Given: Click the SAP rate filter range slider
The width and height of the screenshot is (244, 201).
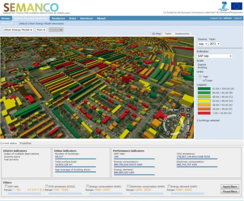Looking at the screenshot, I should (x=24, y=194).
